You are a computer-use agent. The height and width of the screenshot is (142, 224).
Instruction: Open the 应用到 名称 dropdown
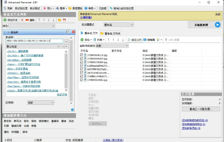[x=40, y=103]
